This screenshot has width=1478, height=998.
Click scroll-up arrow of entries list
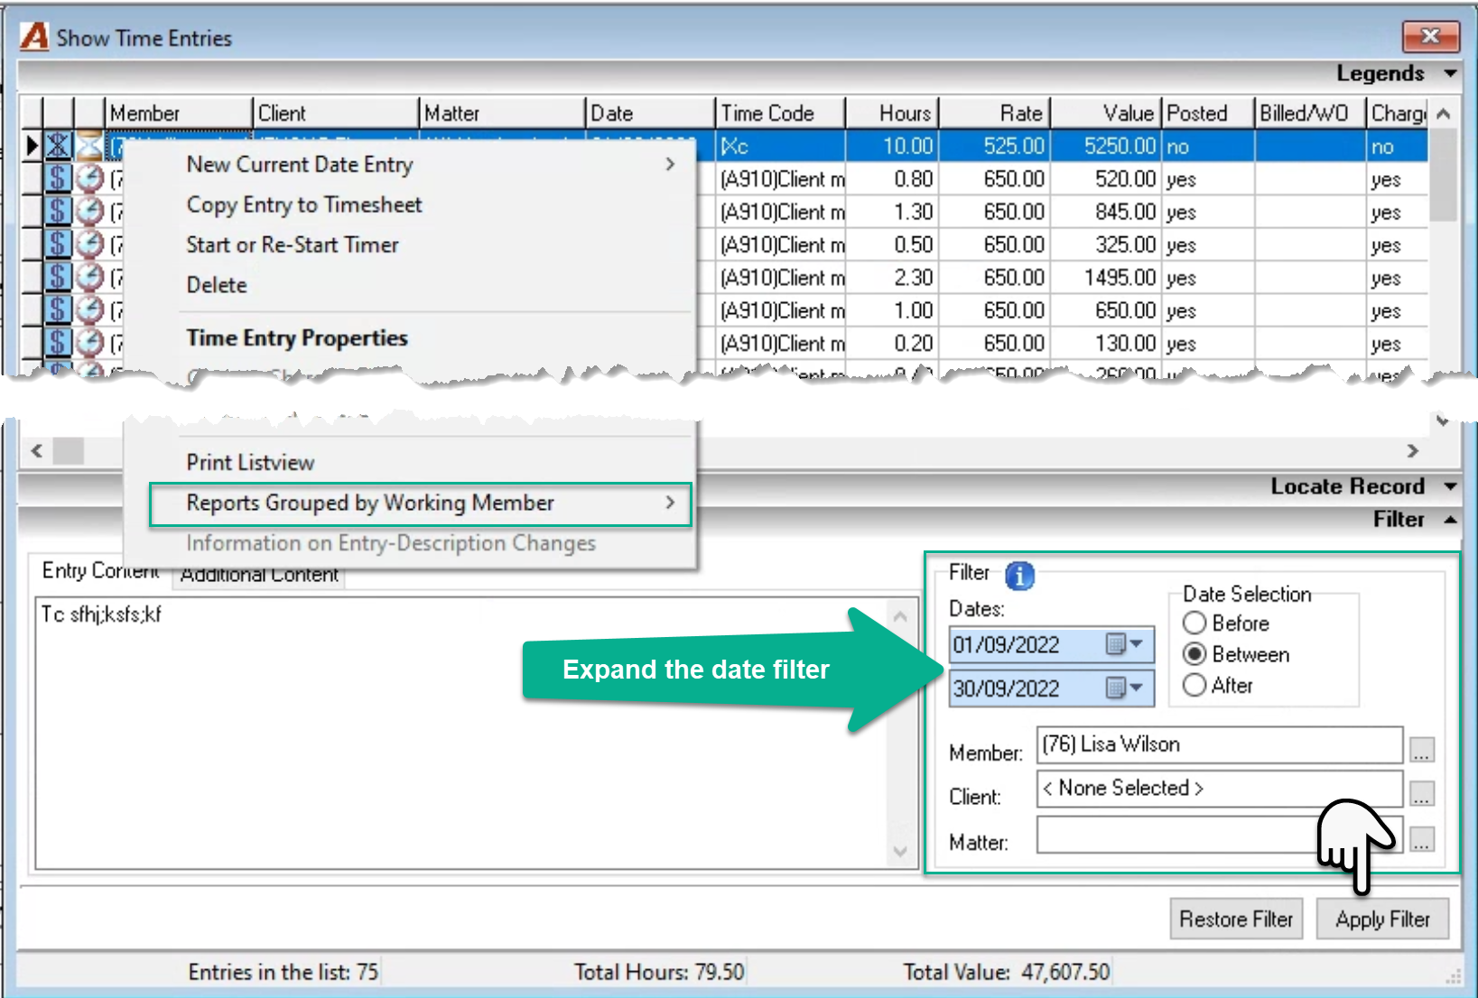[x=1443, y=114]
